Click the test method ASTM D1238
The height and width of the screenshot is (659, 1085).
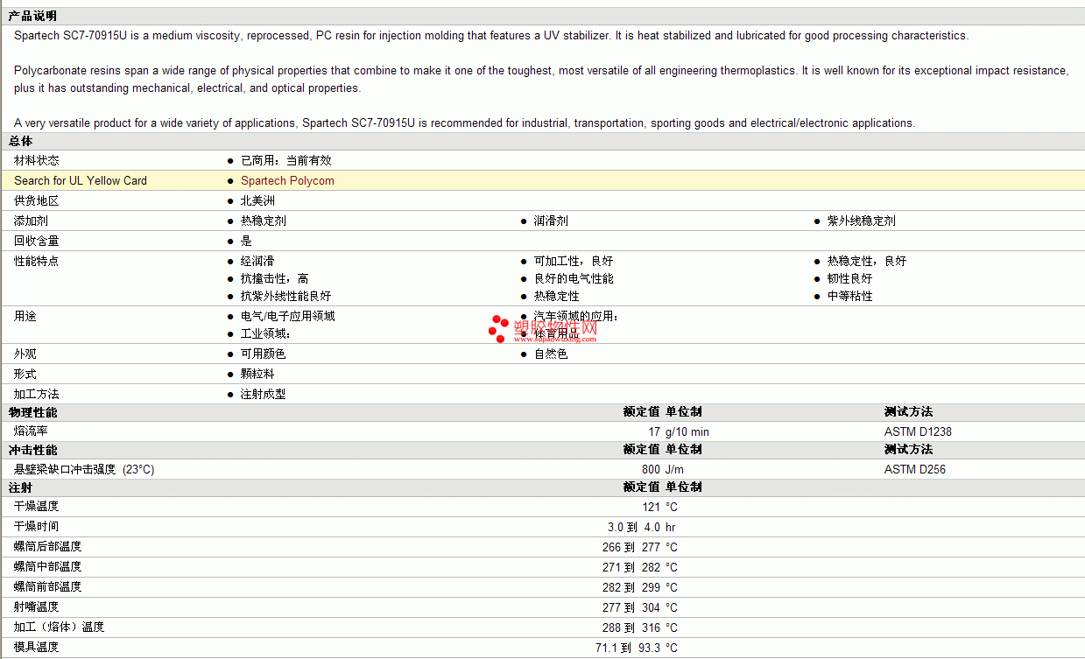tap(918, 431)
